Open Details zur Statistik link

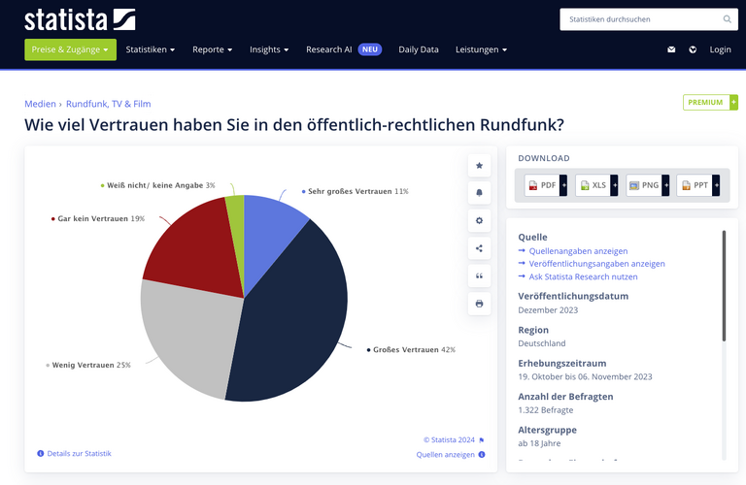tap(79, 454)
